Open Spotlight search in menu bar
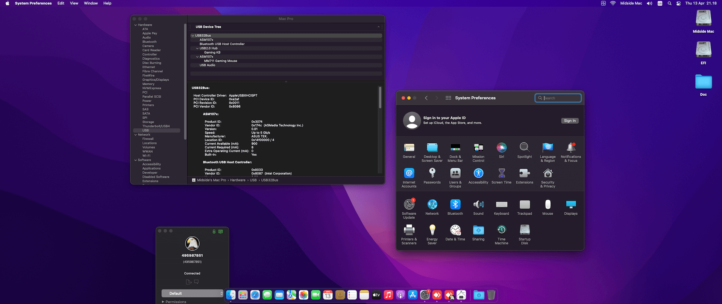Screen dimensions: 722x304 pos(669,3)
